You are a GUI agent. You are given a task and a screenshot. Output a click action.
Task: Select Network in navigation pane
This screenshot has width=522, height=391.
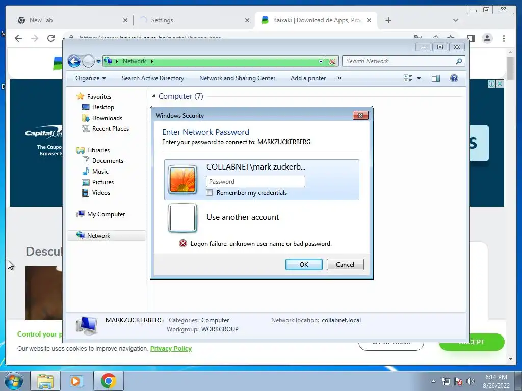pyautogui.click(x=107, y=235)
